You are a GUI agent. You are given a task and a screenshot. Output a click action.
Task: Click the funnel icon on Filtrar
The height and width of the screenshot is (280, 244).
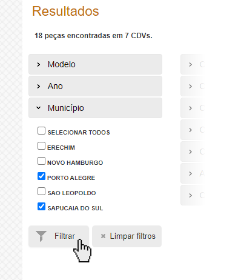pos(41,236)
